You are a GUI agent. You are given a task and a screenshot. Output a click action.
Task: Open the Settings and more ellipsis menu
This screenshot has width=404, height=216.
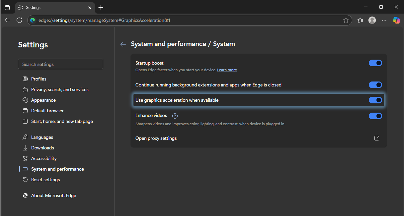pyautogui.click(x=384, y=20)
